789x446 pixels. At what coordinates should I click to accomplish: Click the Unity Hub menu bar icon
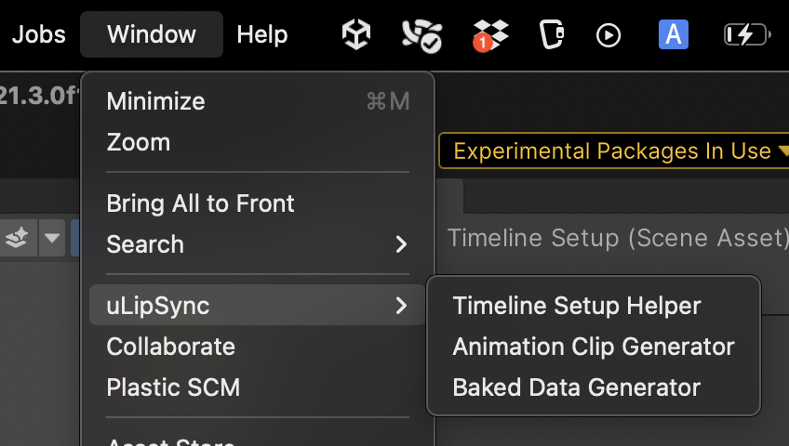pos(356,35)
